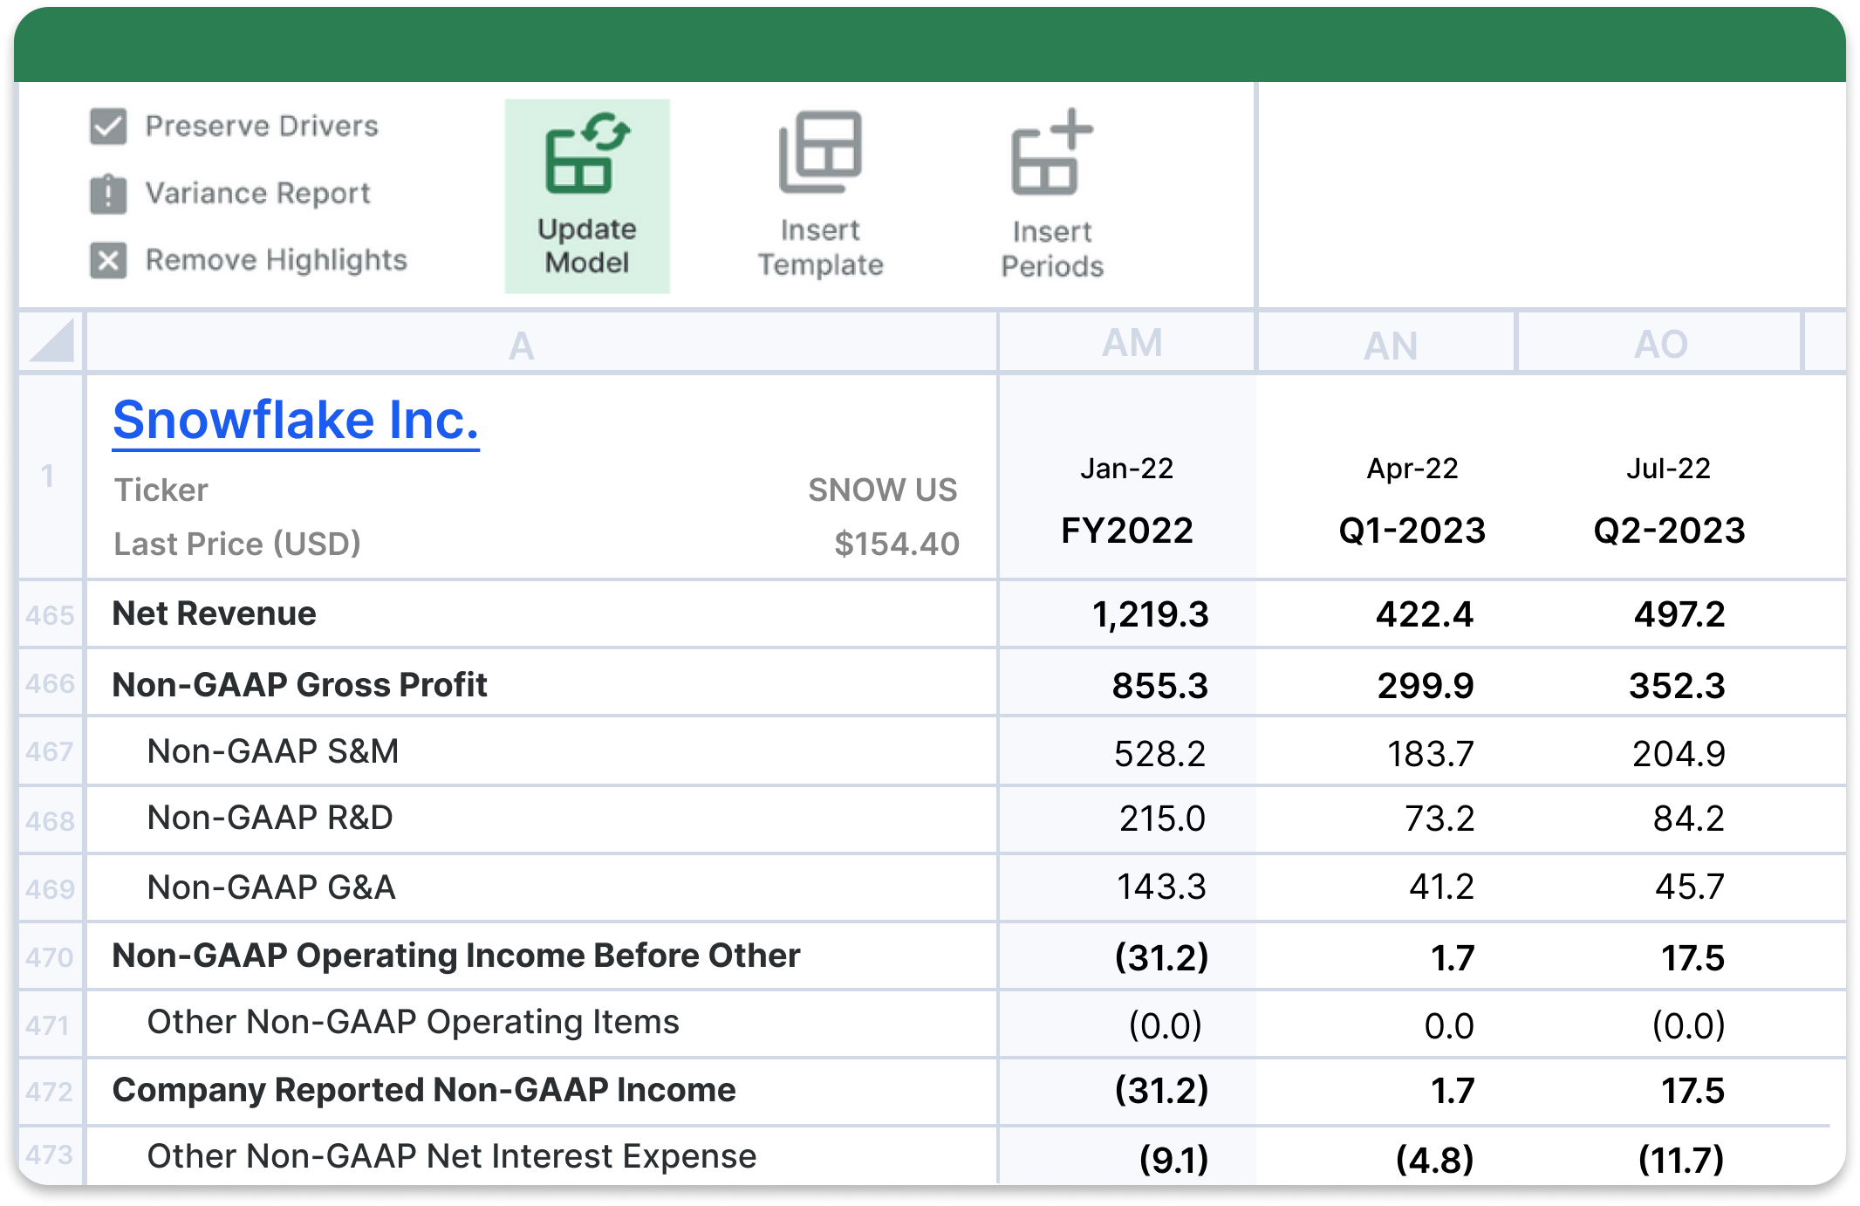The width and height of the screenshot is (1860, 1206).
Task: Click Net Revenue value 497.2
Action: tap(1679, 615)
